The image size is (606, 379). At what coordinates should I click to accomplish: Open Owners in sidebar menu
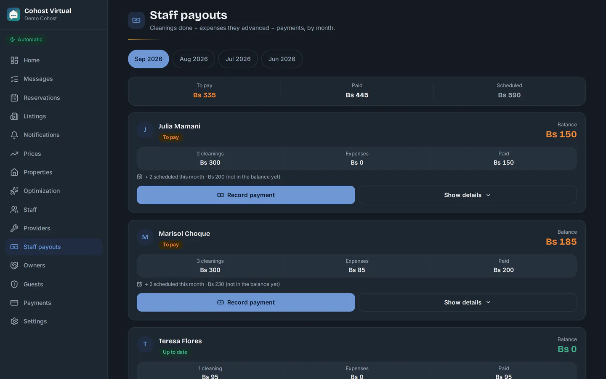click(53, 265)
